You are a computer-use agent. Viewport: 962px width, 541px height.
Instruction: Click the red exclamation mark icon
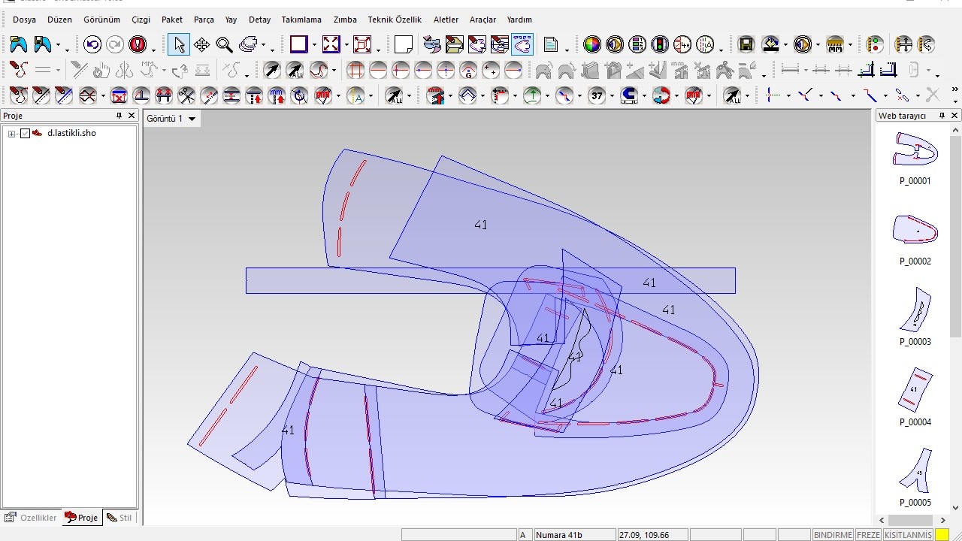(x=138, y=45)
